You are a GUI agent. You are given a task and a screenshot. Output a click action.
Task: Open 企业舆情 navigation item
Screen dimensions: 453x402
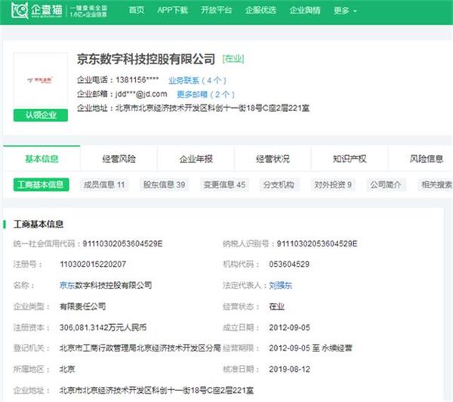click(304, 11)
